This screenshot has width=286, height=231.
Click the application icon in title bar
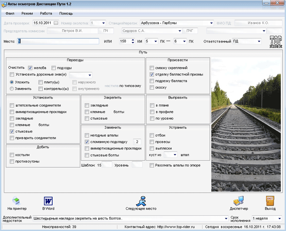[4, 4]
